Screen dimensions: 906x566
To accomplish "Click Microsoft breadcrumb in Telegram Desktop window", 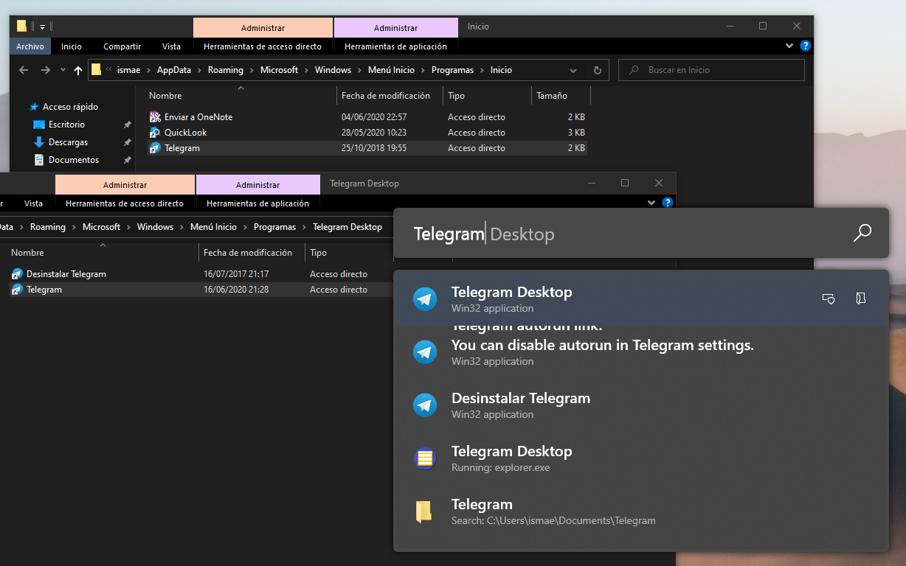I will [x=101, y=227].
